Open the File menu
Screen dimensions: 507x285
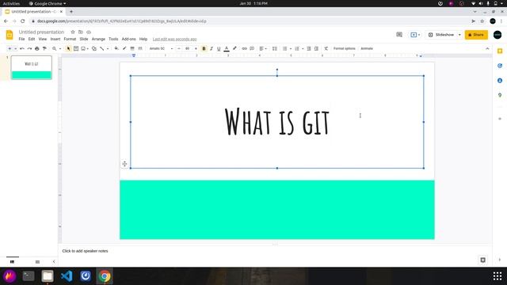point(21,39)
